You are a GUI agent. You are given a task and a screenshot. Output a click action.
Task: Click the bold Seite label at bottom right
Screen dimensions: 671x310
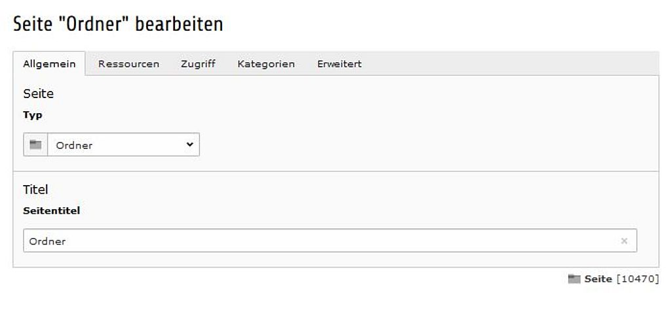(598, 279)
